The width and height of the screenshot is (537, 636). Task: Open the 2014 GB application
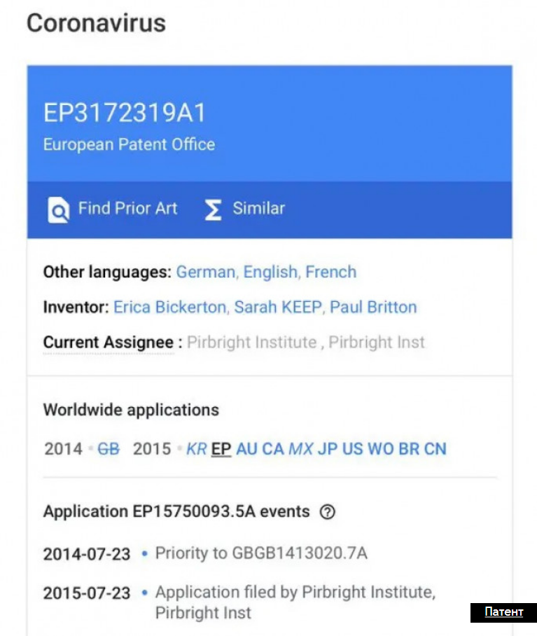(109, 449)
